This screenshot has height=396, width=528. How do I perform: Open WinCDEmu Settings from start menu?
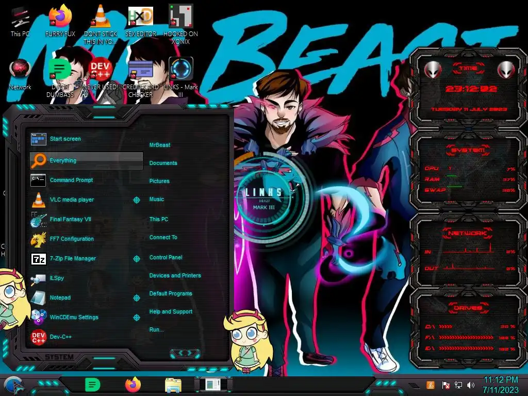pos(81,317)
